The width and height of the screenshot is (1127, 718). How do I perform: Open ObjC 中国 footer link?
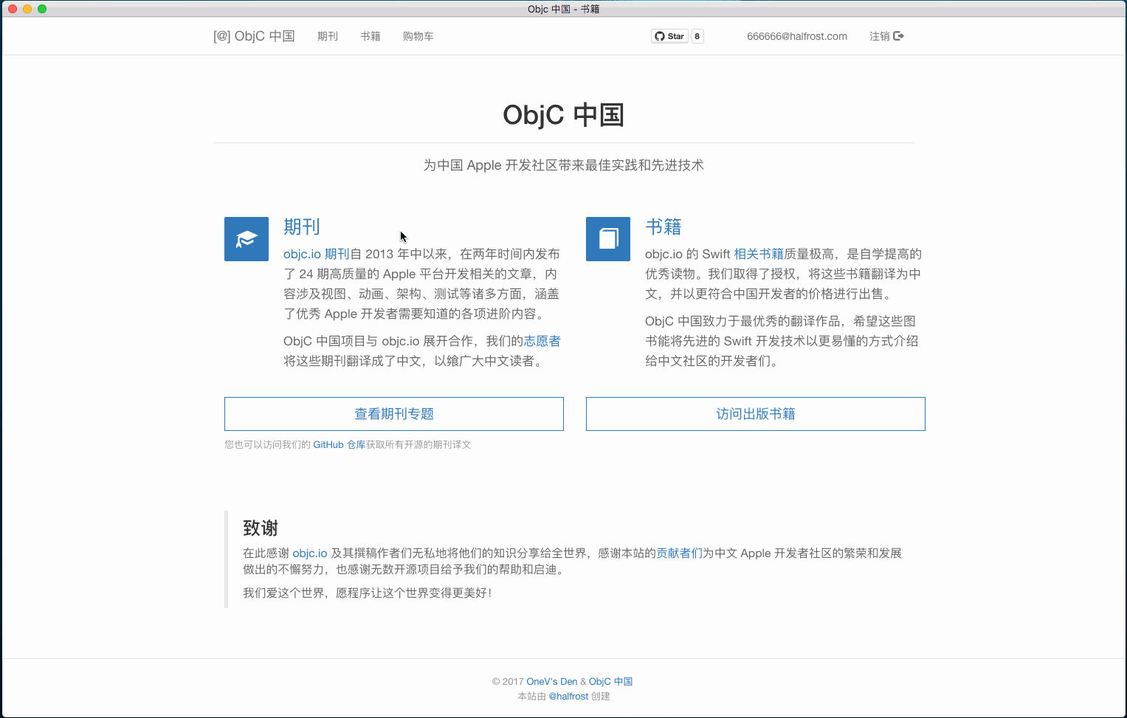[x=611, y=682]
